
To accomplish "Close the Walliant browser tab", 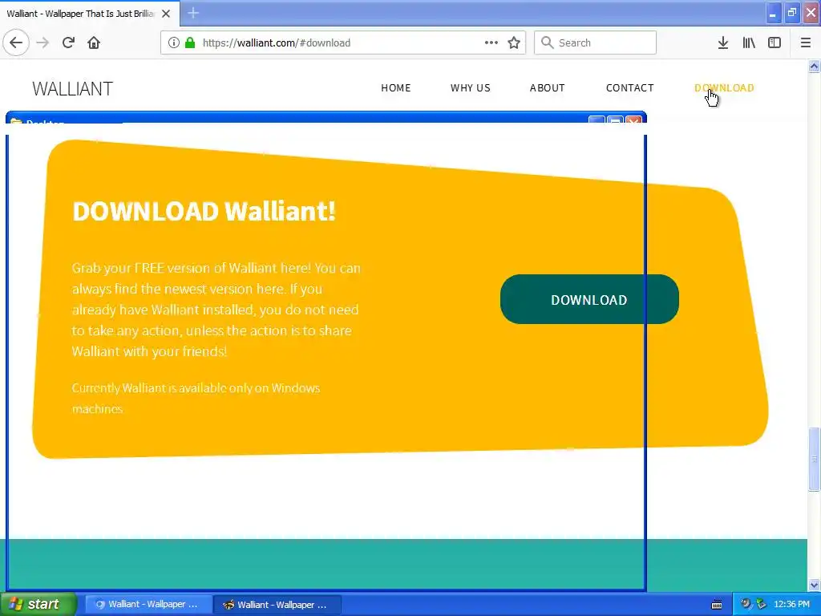I will [166, 14].
